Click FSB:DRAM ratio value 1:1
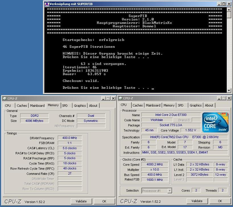 [70, 143]
